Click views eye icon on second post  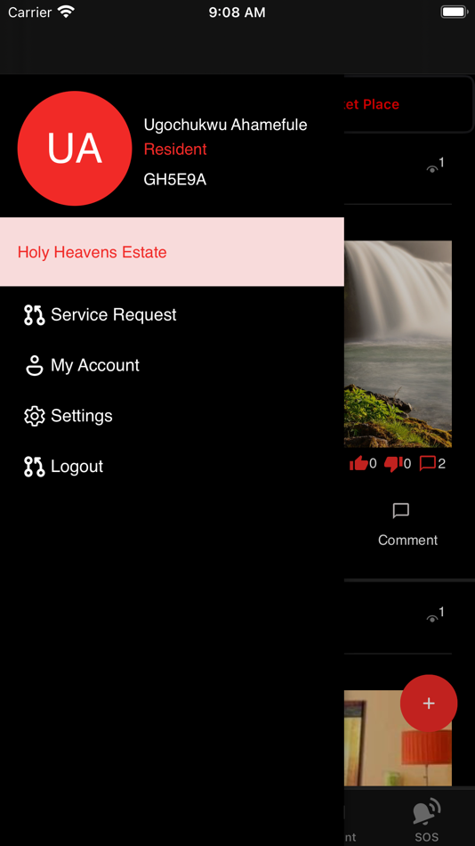pos(432,619)
